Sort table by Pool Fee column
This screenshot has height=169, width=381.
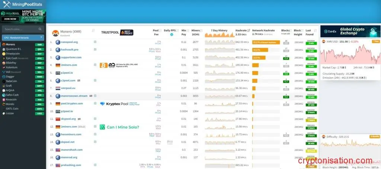tap(160, 30)
